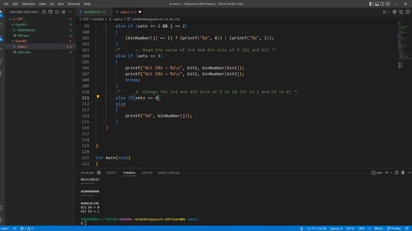Open the Run menu
This screenshot has height=231, width=412.
(61, 4)
